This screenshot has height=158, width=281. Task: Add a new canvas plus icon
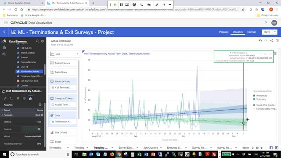point(257,148)
